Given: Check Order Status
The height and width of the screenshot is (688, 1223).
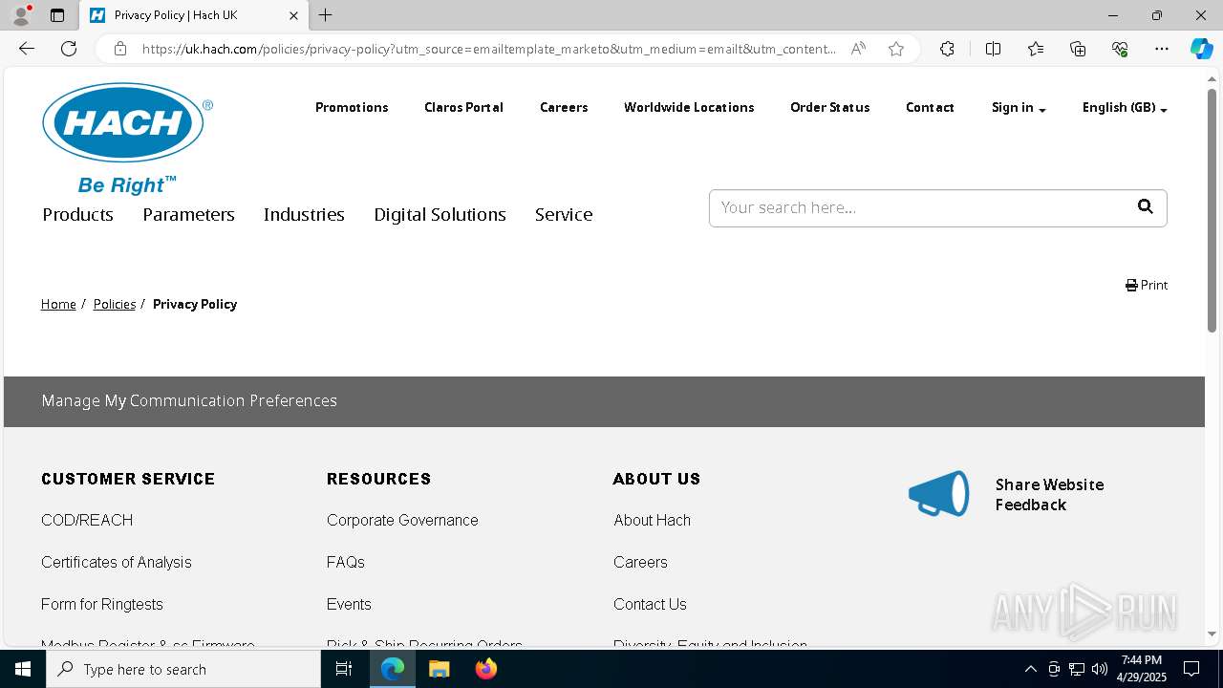Looking at the screenshot, I should pos(829,107).
